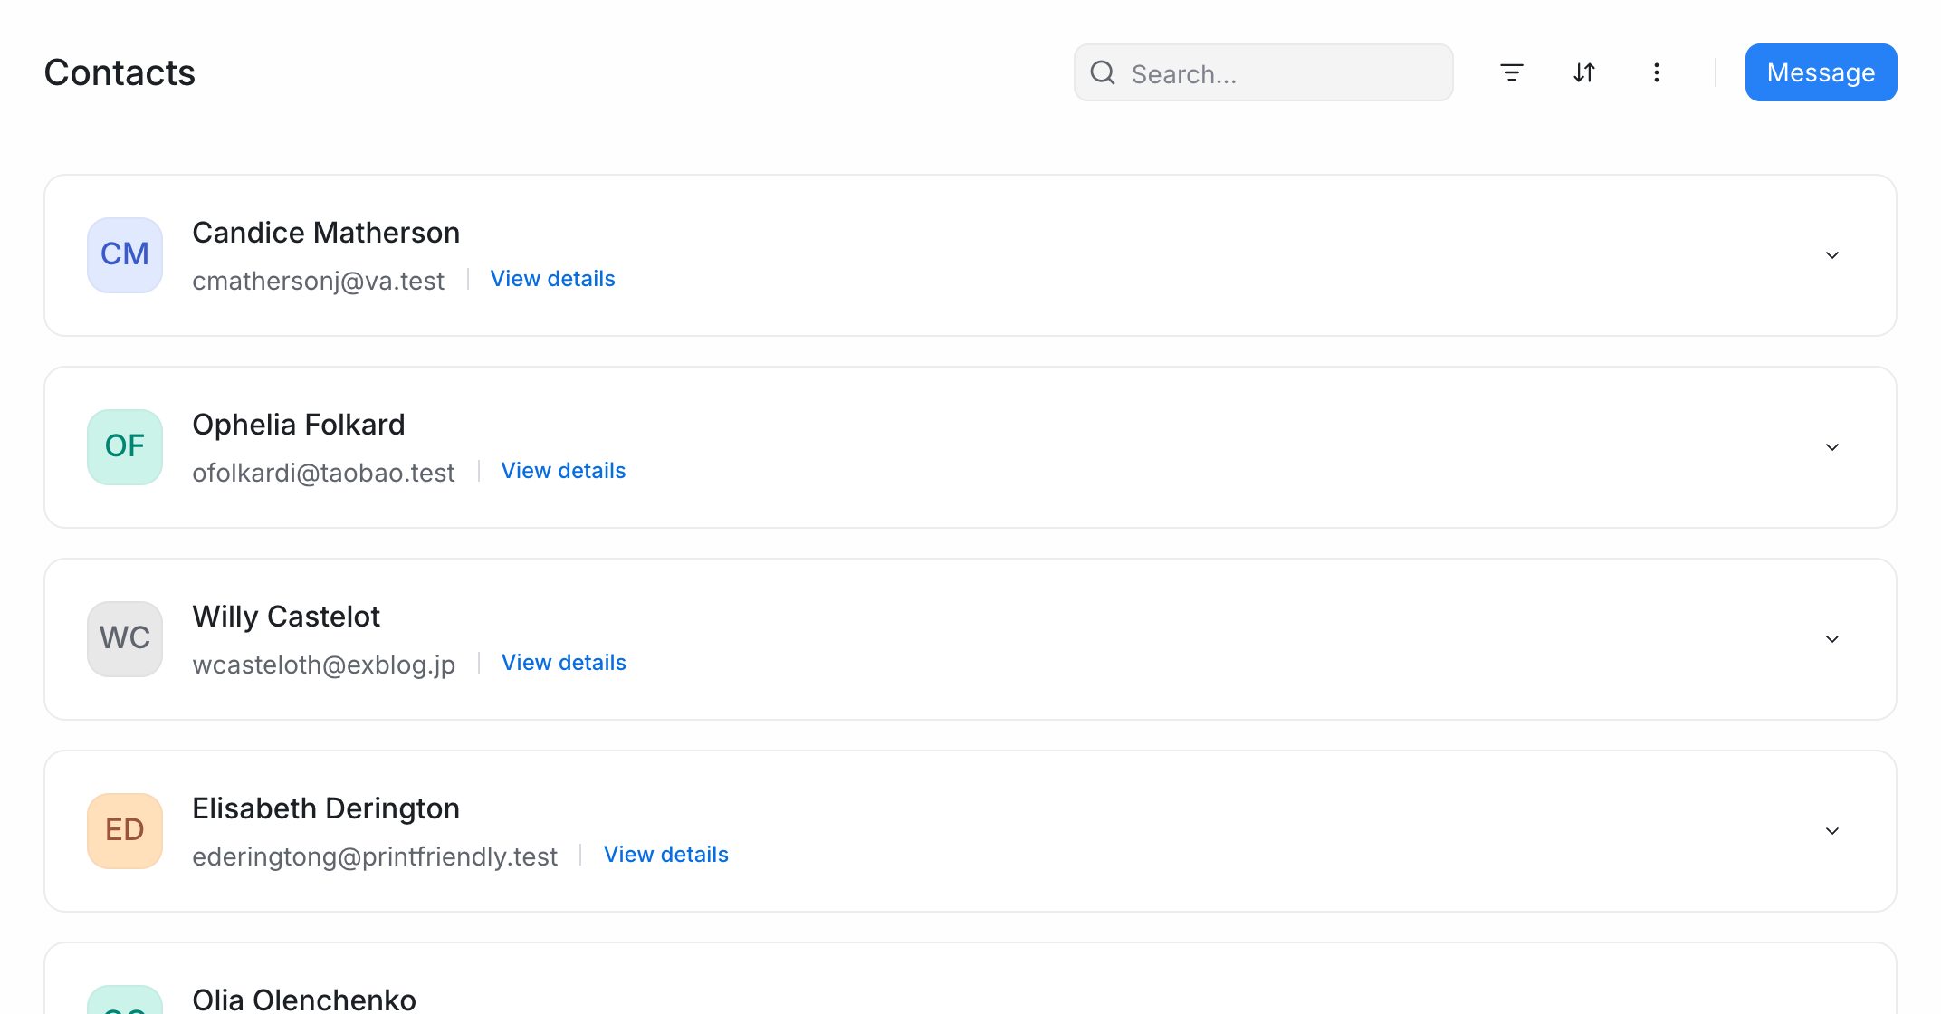Open View details for Candice Matherson
The width and height of the screenshot is (1941, 1014).
[552, 279]
